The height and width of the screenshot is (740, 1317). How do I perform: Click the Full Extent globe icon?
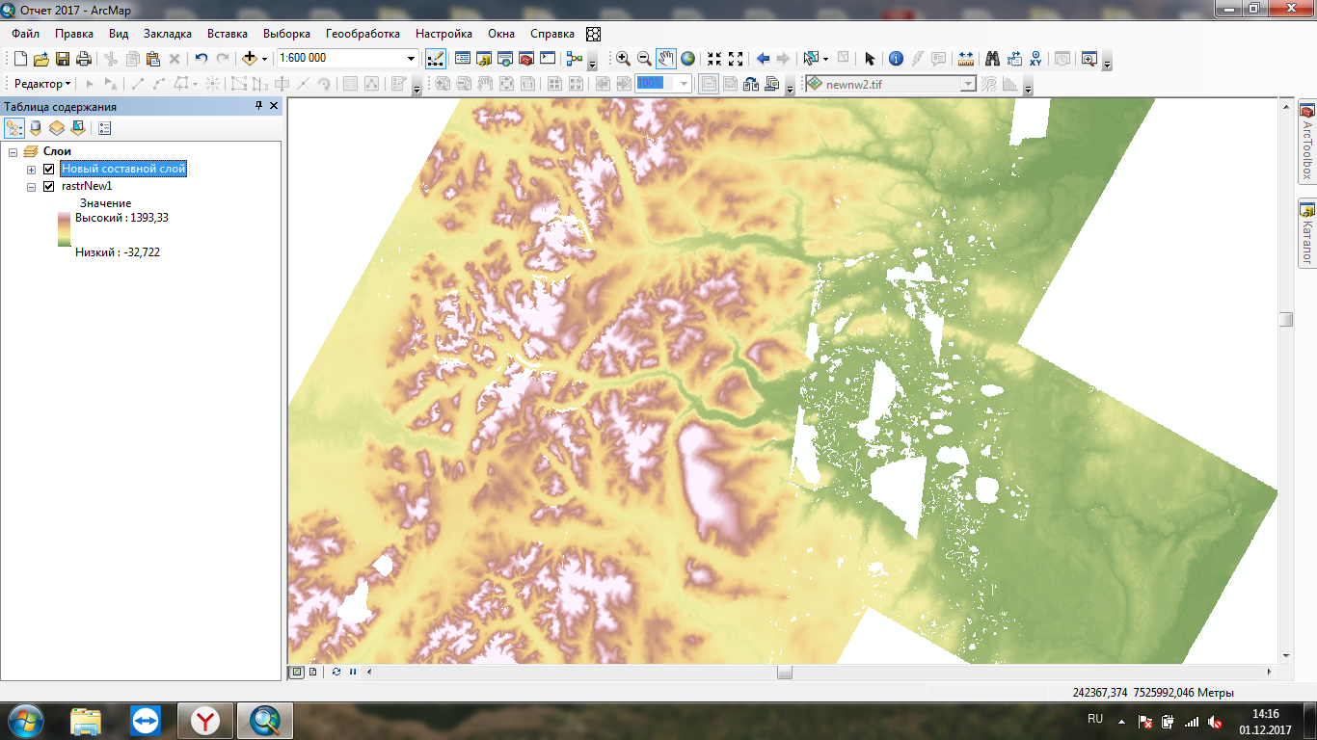[687, 59]
